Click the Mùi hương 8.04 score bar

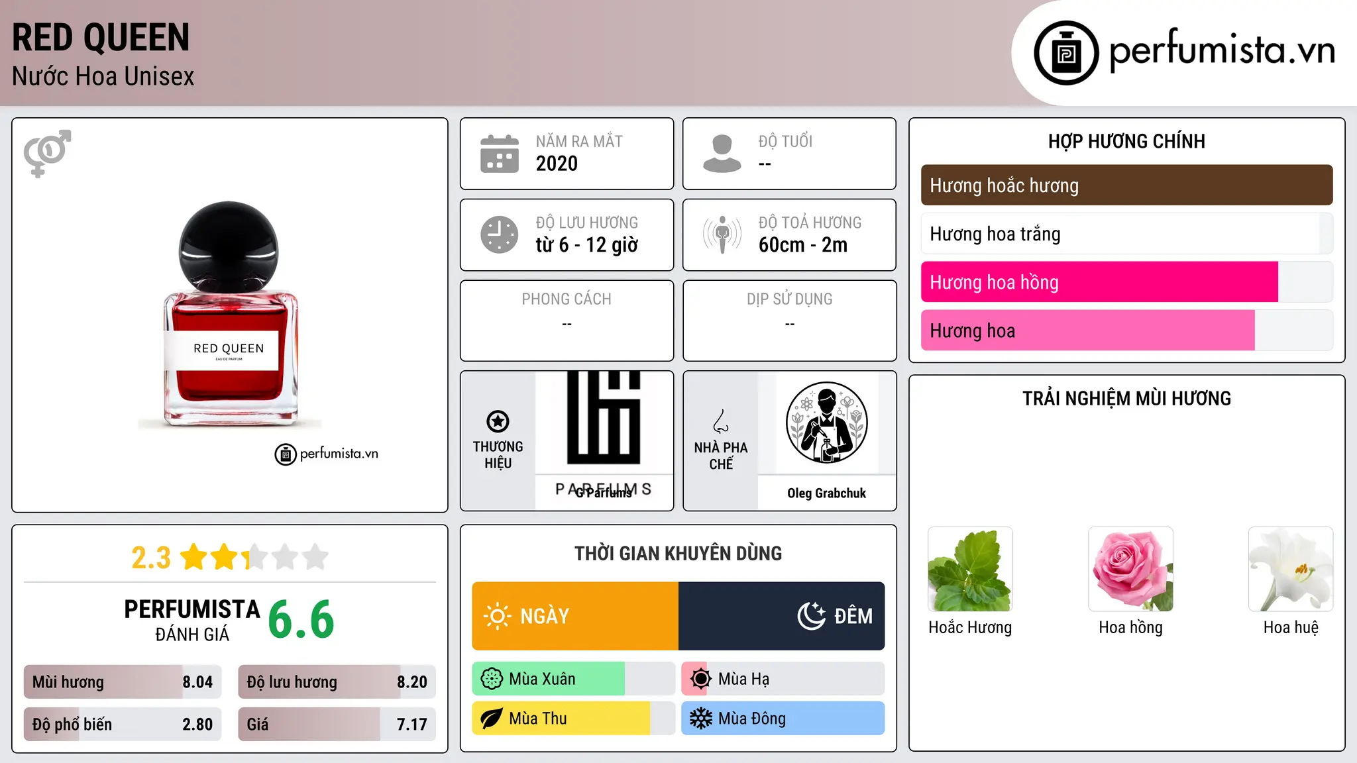(123, 682)
